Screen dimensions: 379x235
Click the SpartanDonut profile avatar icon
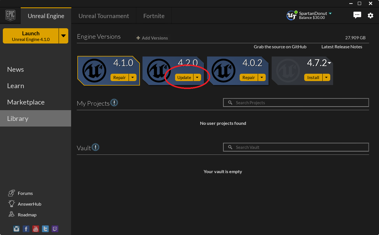point(291,16)
